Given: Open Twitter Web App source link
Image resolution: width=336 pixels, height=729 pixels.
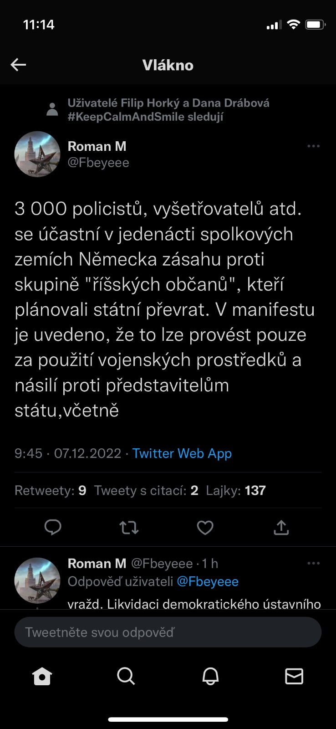Looking at the screenshot, I should (182, 453).
